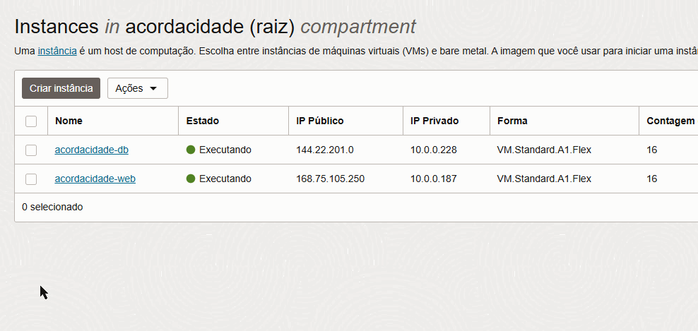The width and height of the screenshot is (698, 331).
Task: Click the Criar instância button
Action: click(61, 88)
